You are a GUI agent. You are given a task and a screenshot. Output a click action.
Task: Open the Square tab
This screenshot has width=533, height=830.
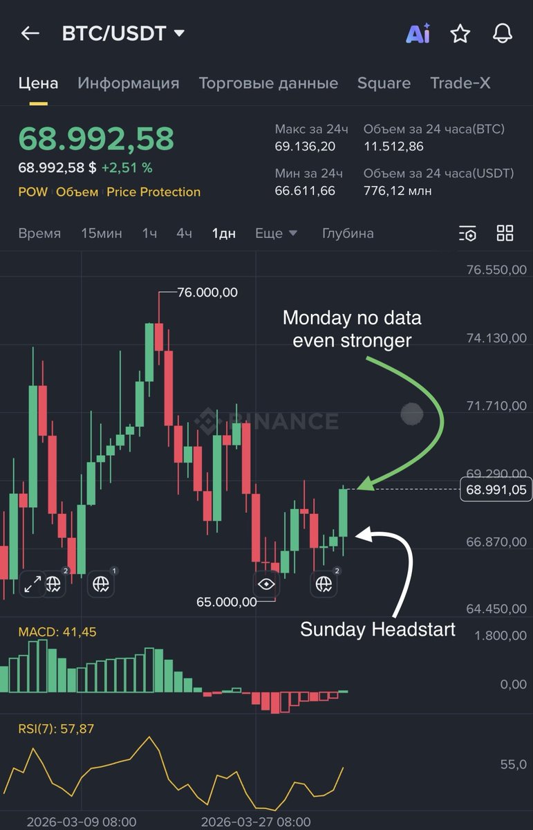384,83
